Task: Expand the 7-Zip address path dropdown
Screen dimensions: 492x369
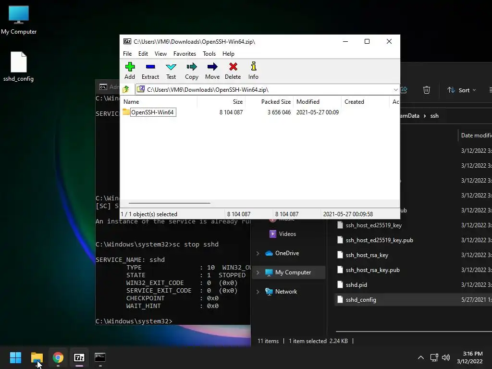Action: [x=395, y=90]
